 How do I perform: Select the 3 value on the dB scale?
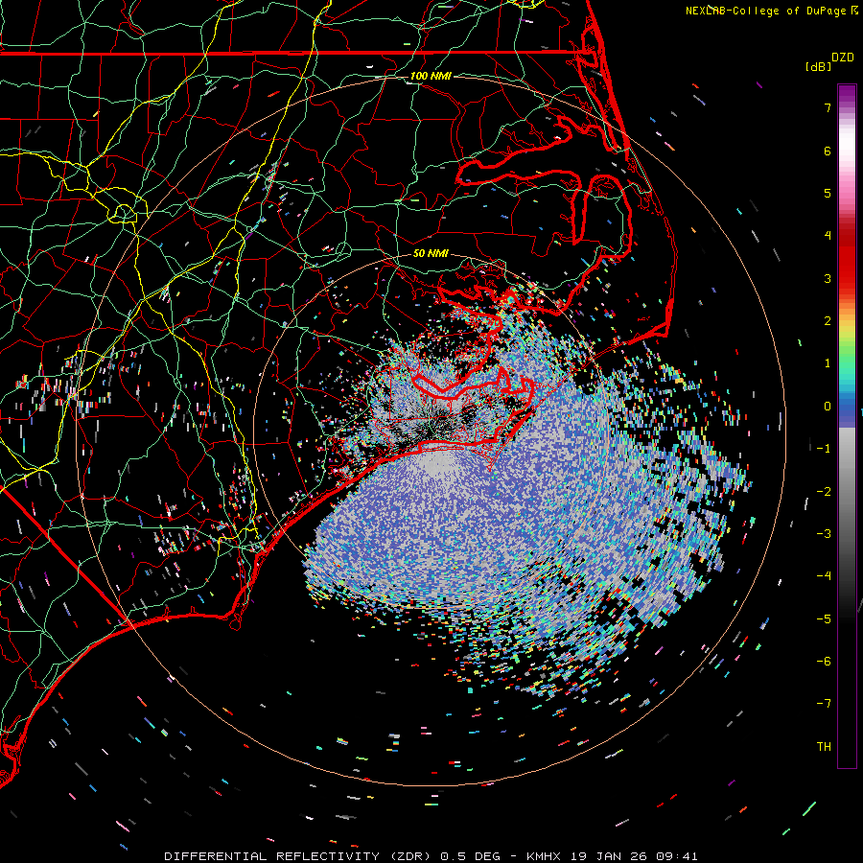pyautogui.click(x=828, y=278)
